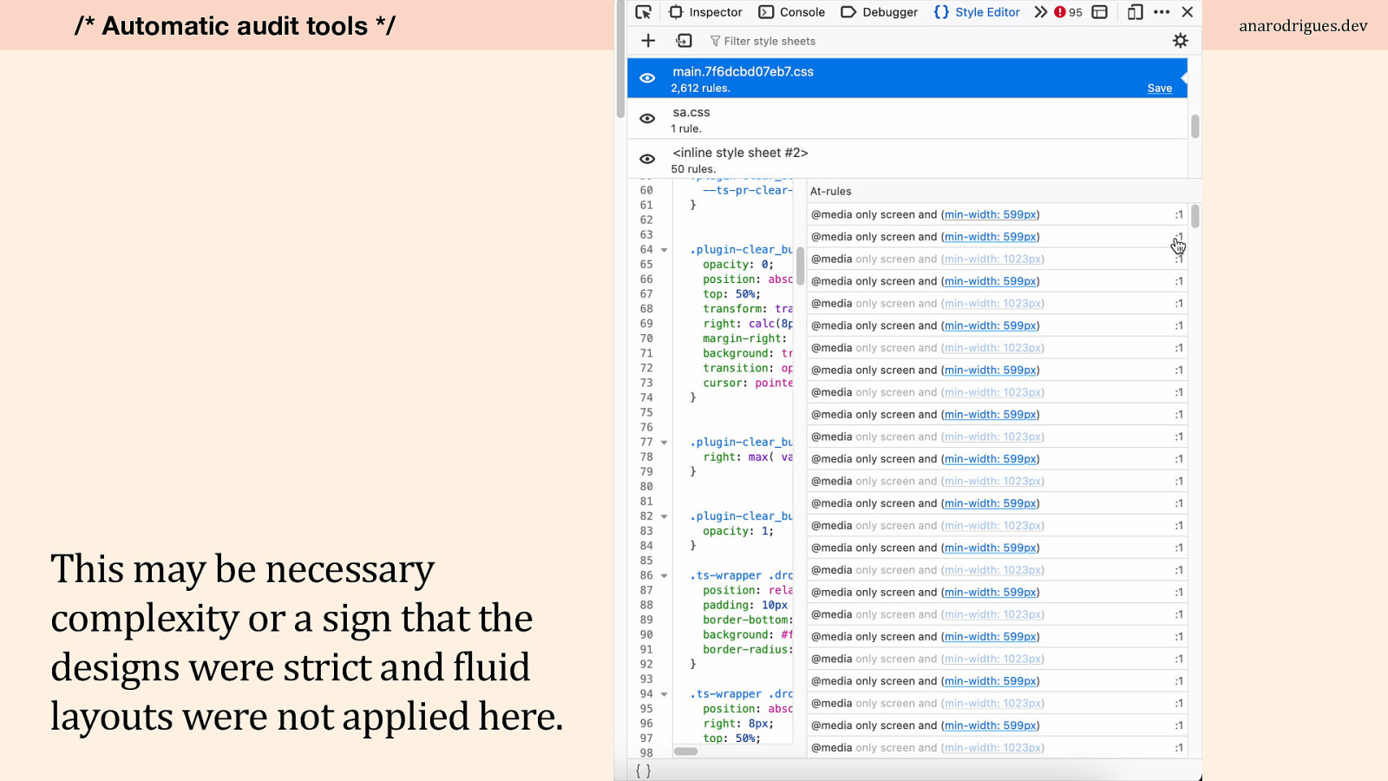Open devtools more options menu
1388x781 pixels.
pyautogui.click(x=1162, y=12)
